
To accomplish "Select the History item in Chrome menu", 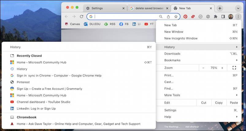I will point(199,47).
